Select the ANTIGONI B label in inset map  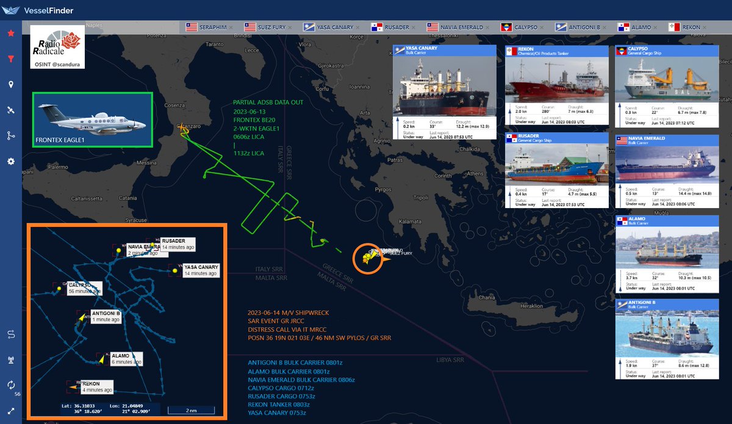[x=106, y=316]
